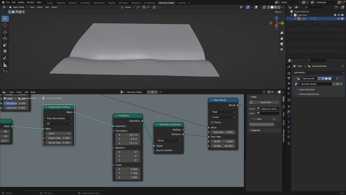Toggle Cube render camera icon in outliner
346x195 pixels.
click(342, 19)
